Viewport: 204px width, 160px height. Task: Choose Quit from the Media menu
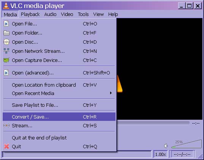point(59,146)
